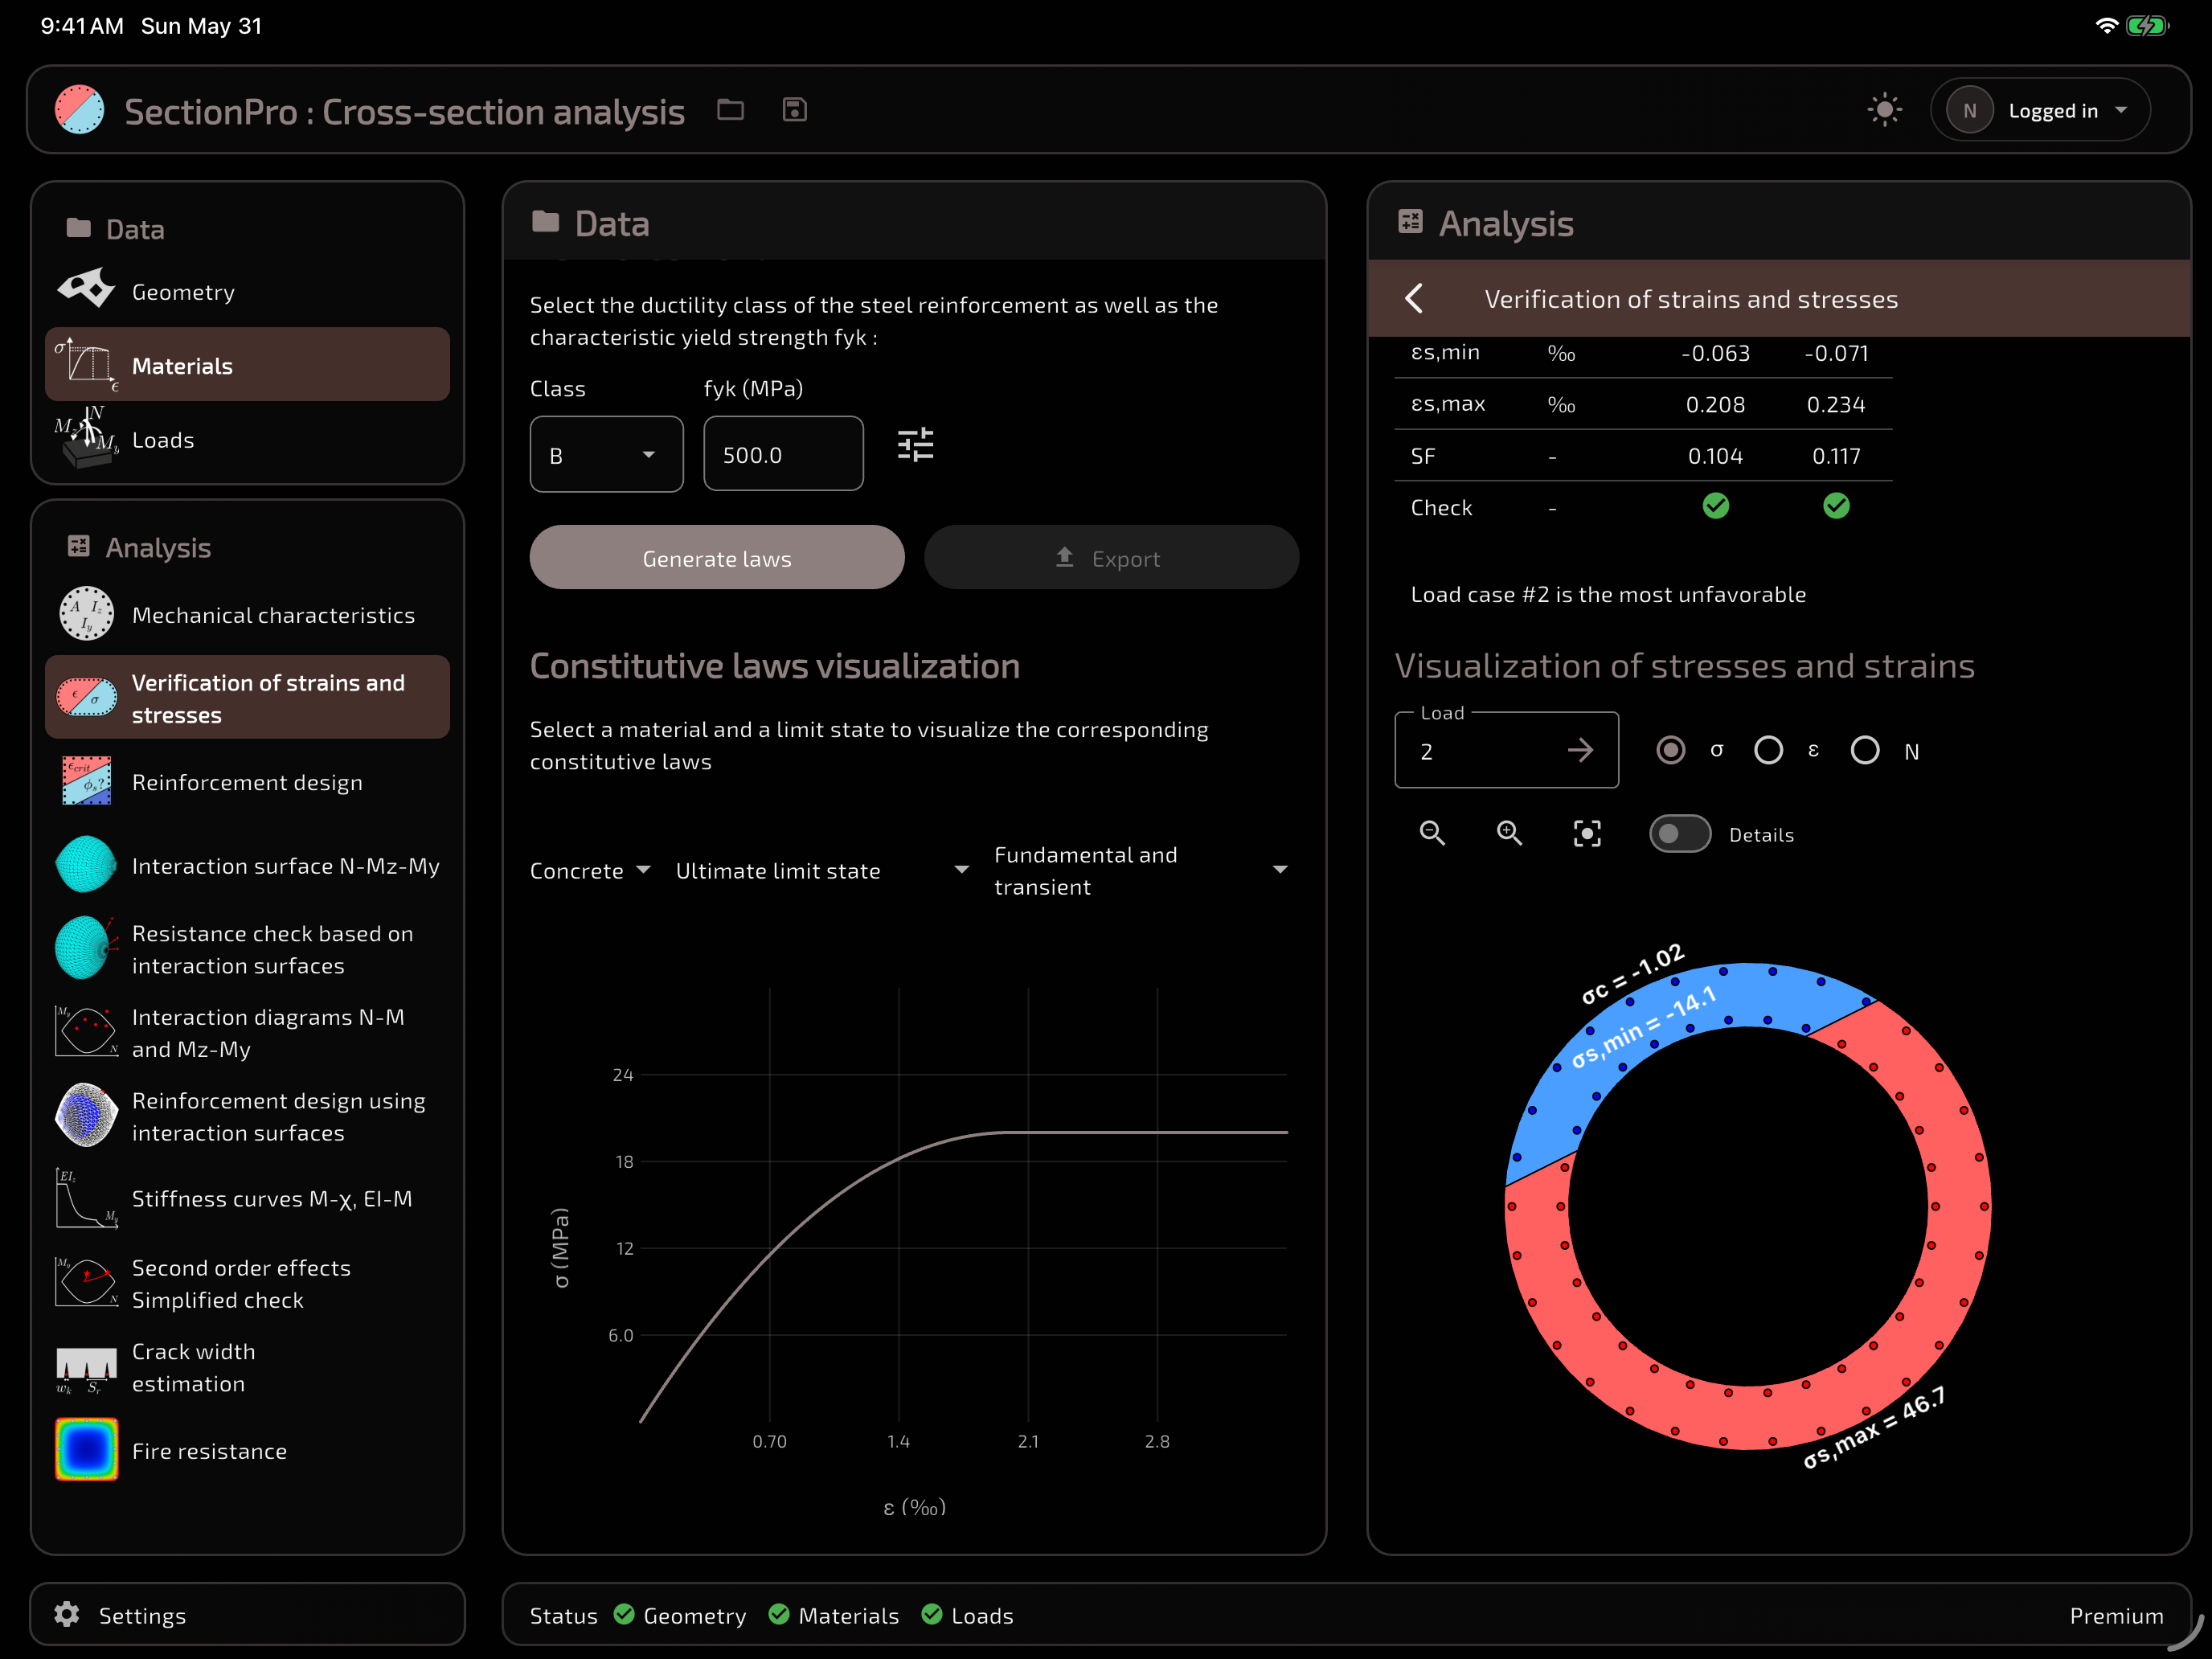This screenshot has width=2212, height=1659.
Task: Select the ε strain radio button
Action: click(x=1768, y=750)
